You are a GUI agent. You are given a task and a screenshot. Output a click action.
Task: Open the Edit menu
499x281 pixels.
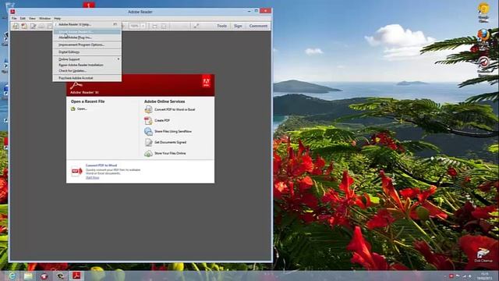click(23, 19)
